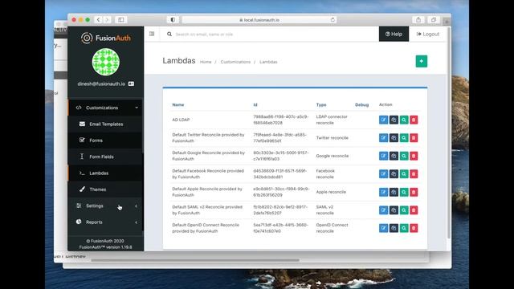Delete the Default Facebook Reconcile lambda
Image resolution: width=514 pixels, height=289 pixels.
(414, 174)
